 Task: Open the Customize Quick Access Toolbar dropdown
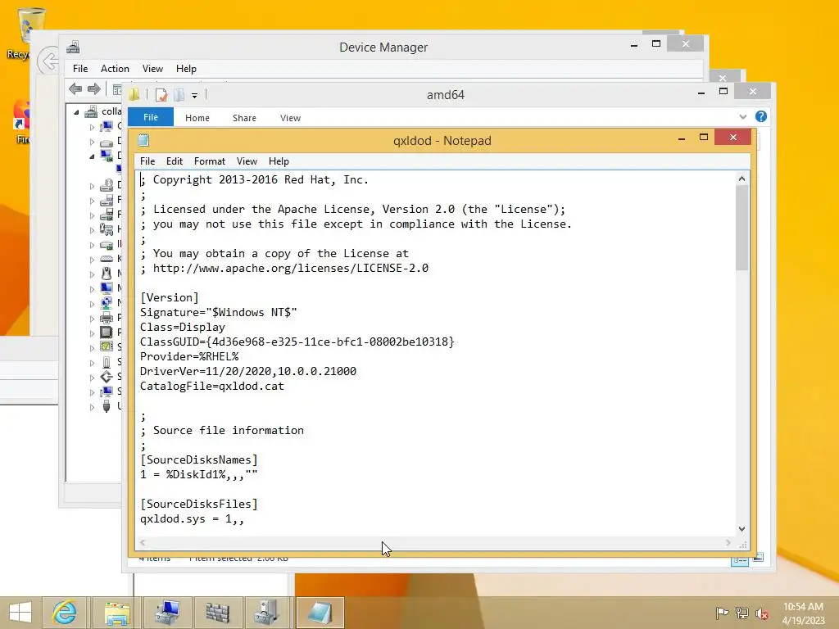pos(194,95)
